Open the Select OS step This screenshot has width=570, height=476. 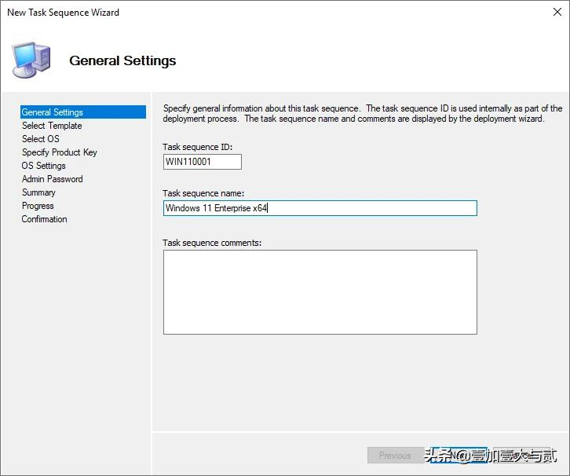(x=41, y=139)
